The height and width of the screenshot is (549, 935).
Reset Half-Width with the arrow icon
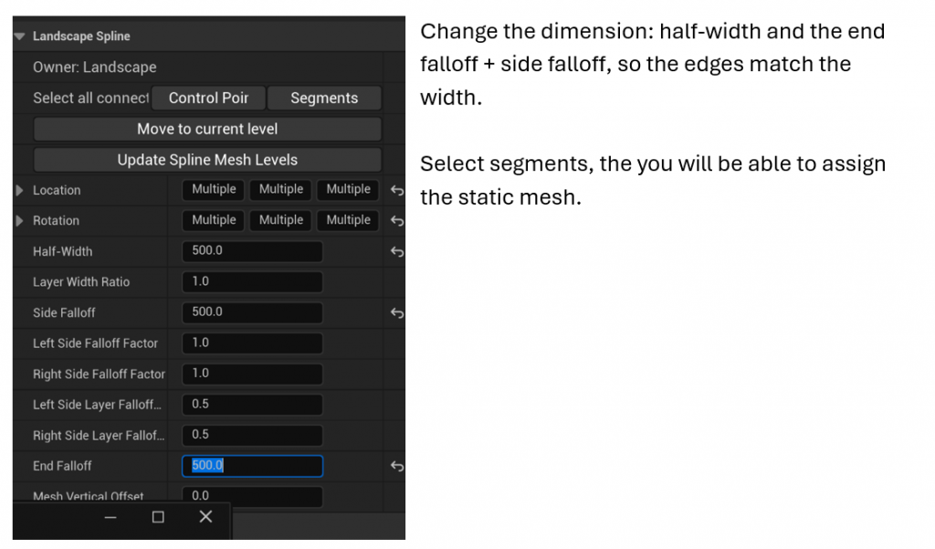click(x=397, y=252)
